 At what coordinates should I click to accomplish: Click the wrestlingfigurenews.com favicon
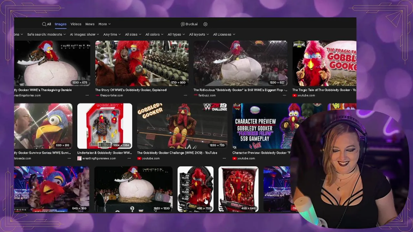79,159
